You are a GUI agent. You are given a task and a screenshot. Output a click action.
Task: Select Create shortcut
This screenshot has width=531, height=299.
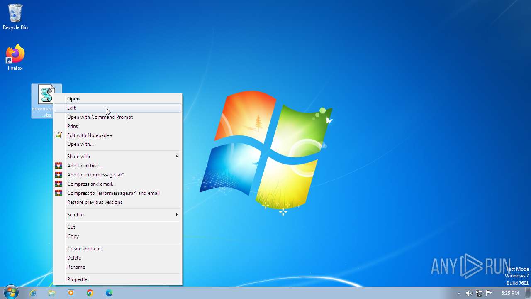click(x=118, y=249)
